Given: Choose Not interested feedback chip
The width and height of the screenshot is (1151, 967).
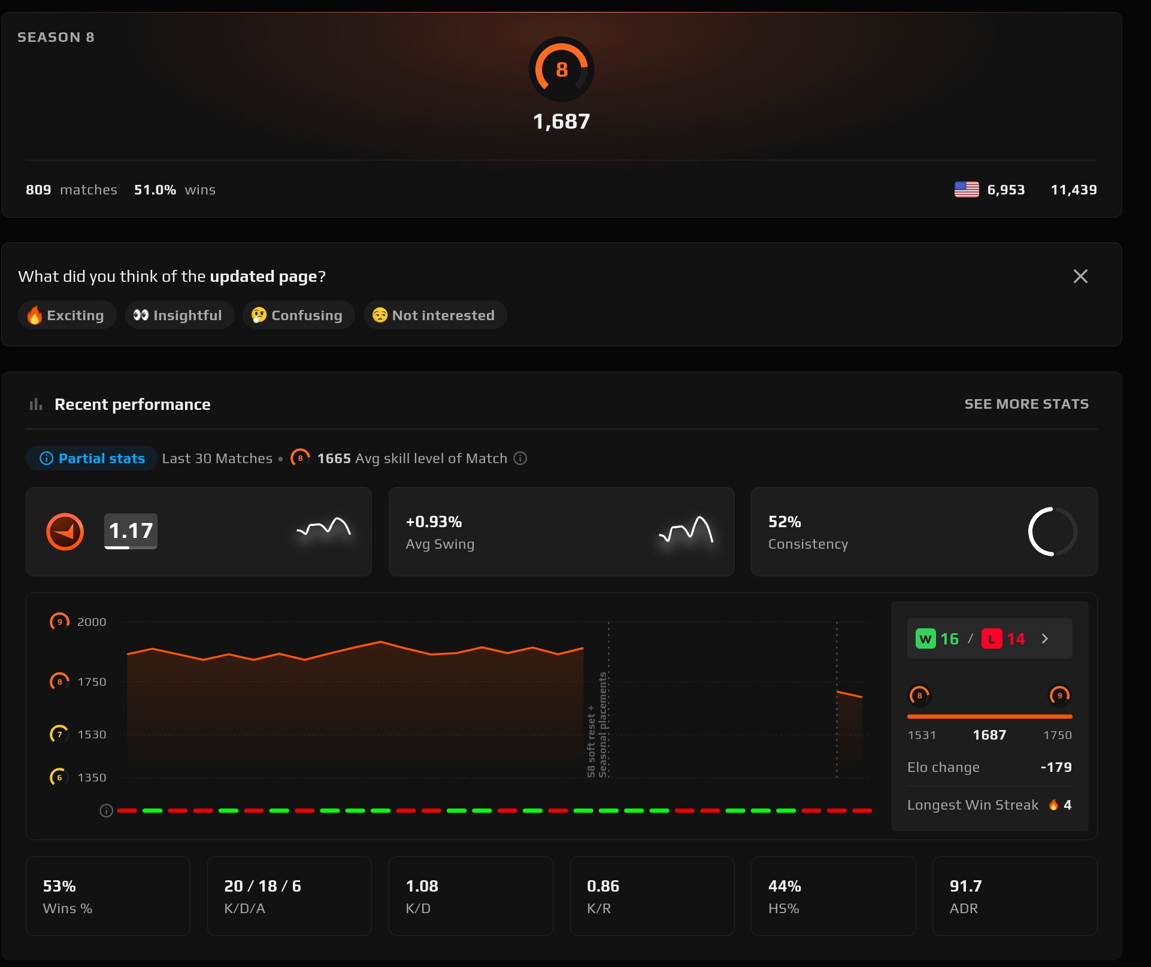Looking at the screenshot, I should click(435, 315).
